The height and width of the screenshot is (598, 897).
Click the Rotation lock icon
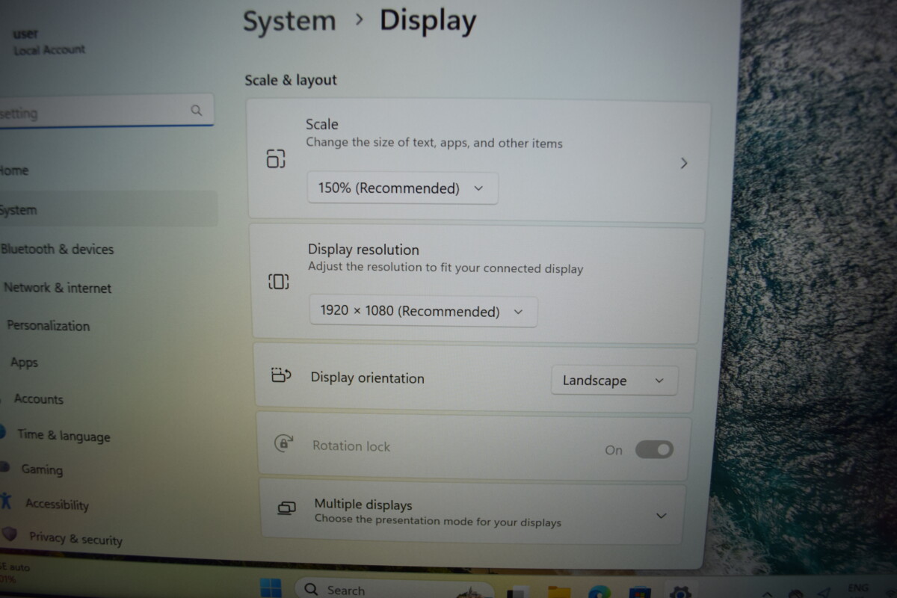(284, 443)
